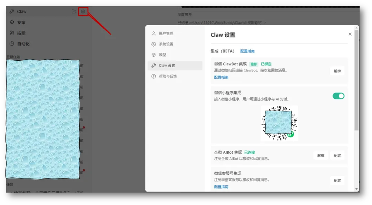Open 配置指南 link under 微信 ClawBot 集成
The height and width of the screenshot is (205, 372).
[x=221, y=77]
